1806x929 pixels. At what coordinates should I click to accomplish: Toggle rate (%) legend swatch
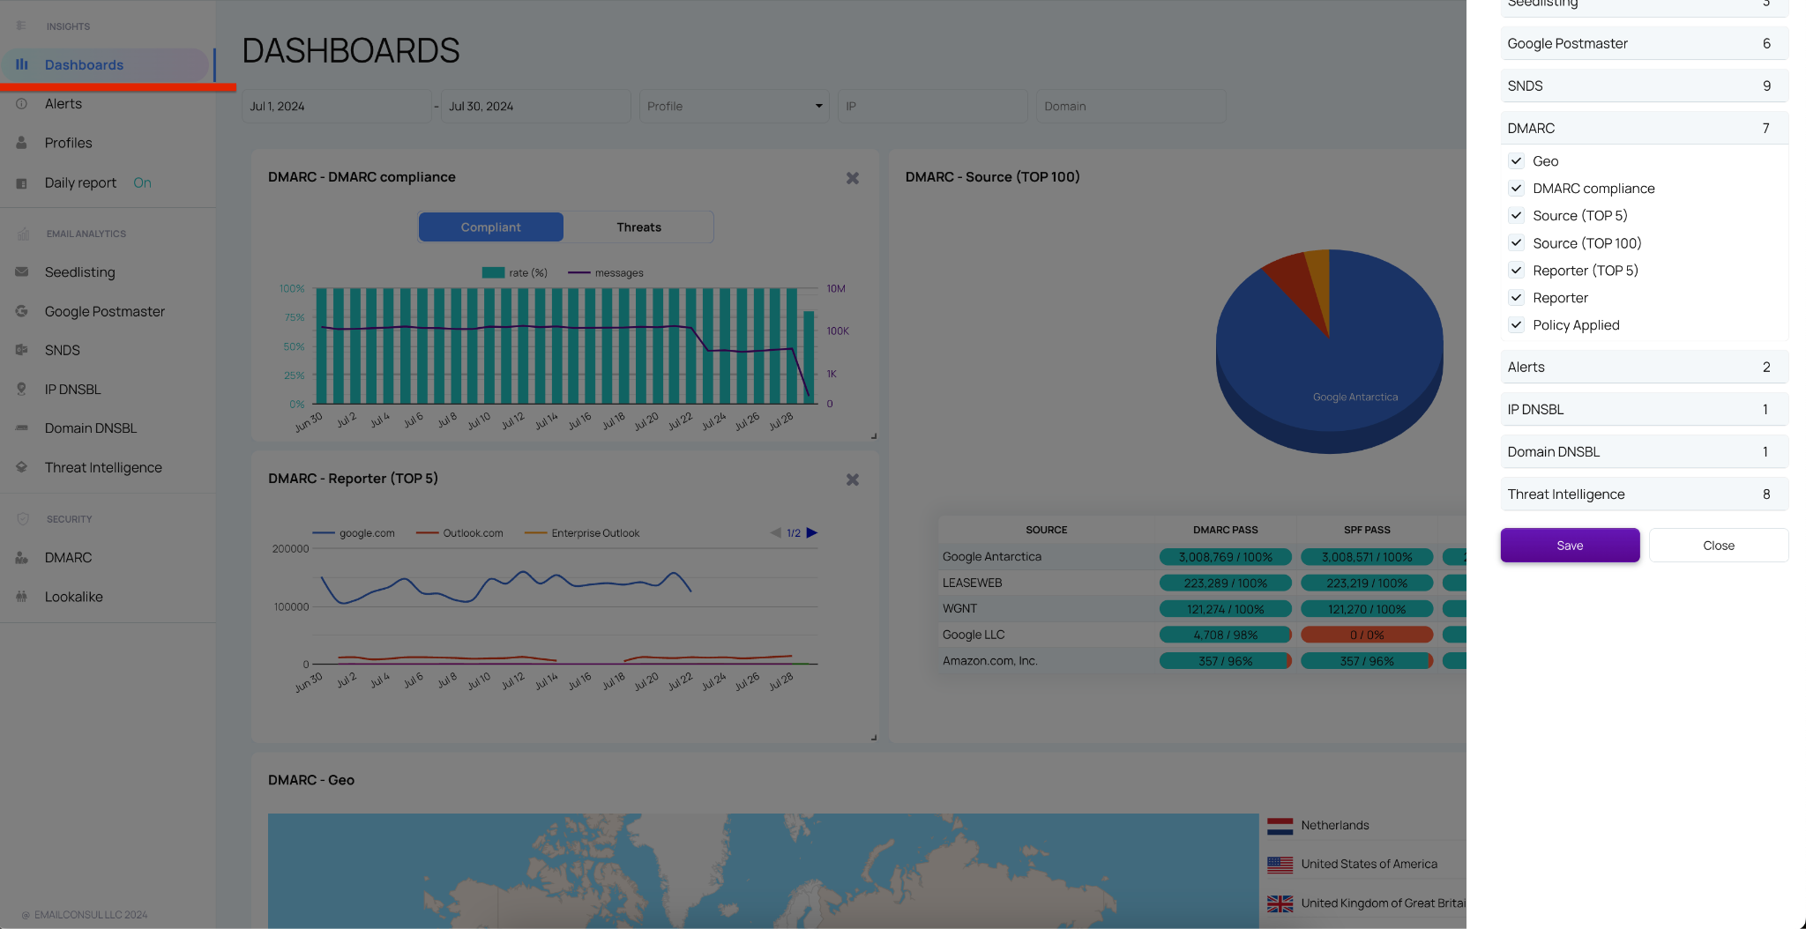coord(493,272)
